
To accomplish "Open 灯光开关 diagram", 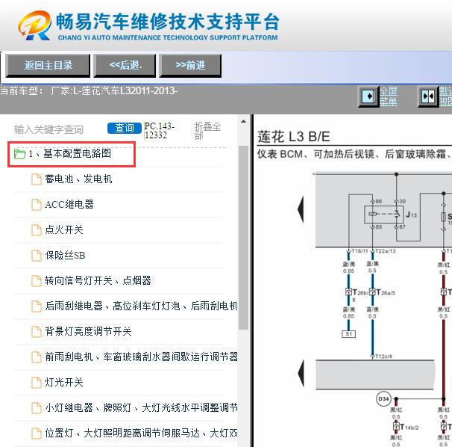I will (64, 382).
